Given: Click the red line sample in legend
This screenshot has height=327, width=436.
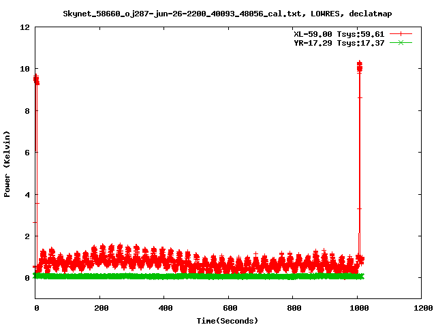Looking at the screenshot, I should click(x=401, y=34).
